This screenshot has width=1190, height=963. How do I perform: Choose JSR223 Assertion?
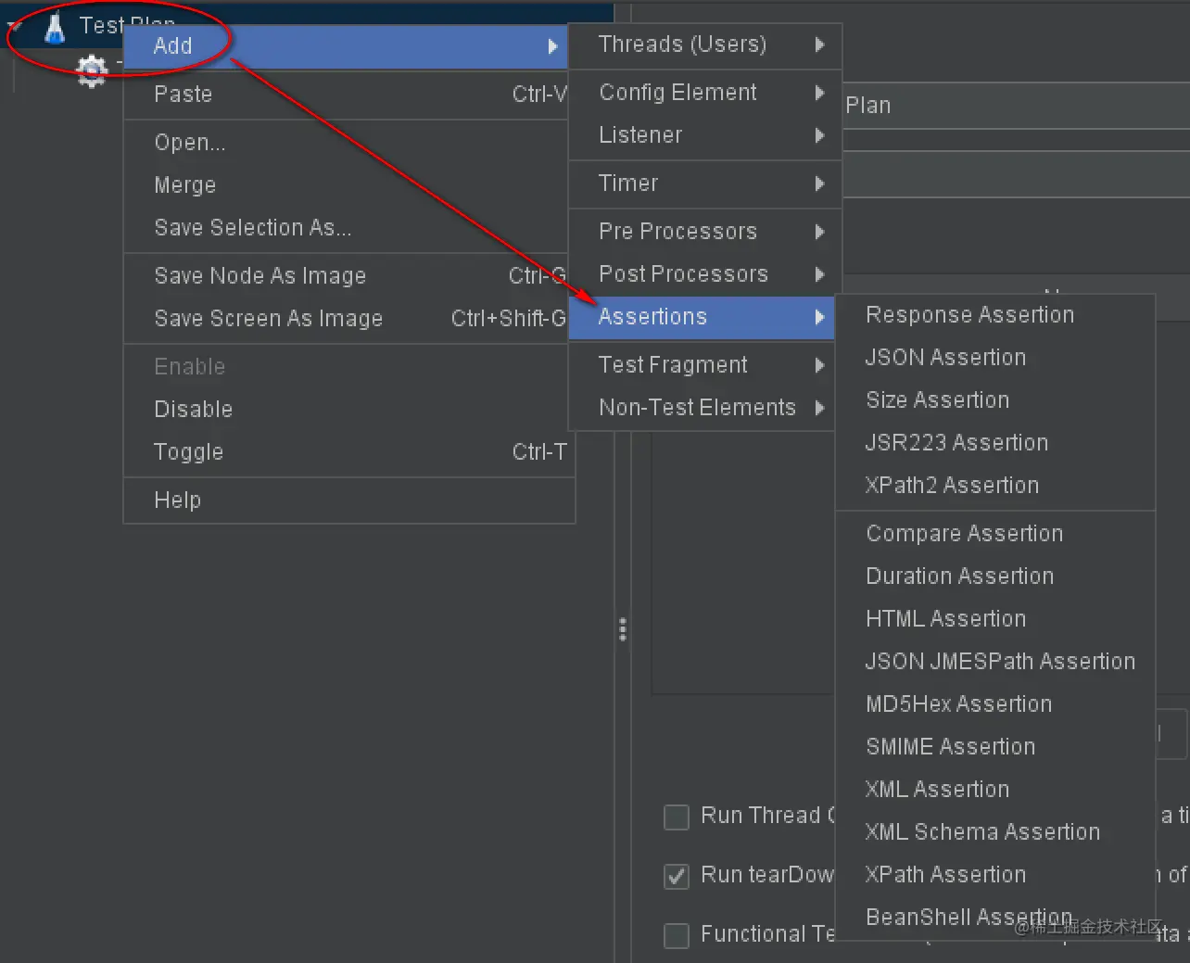tap(995, 442)
